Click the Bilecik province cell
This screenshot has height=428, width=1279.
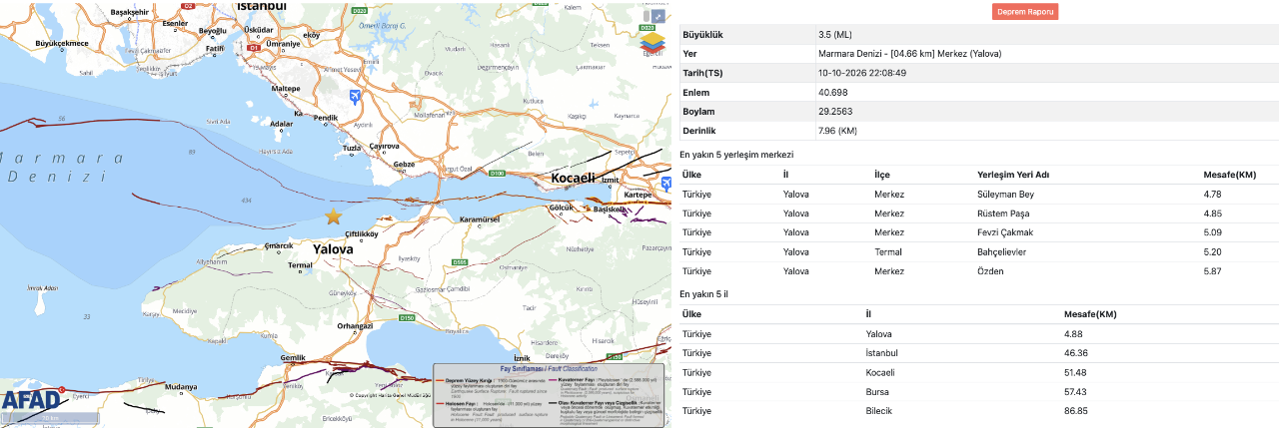tap(880, 410)
